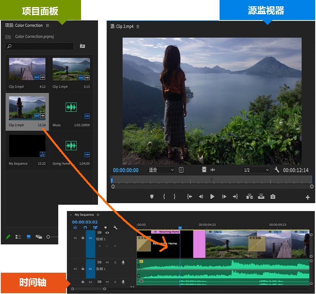Click the Project panel thumbnail zoom slider
Viewport: 316px width, 294px height.
48,237
